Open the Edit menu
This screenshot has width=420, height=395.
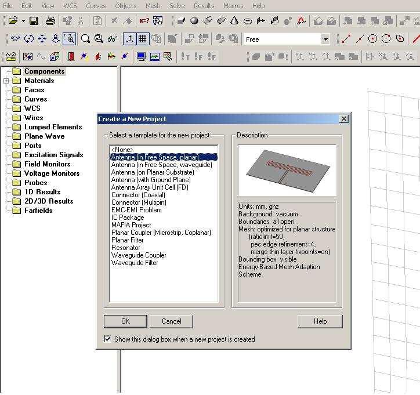[x=27, y=6]
